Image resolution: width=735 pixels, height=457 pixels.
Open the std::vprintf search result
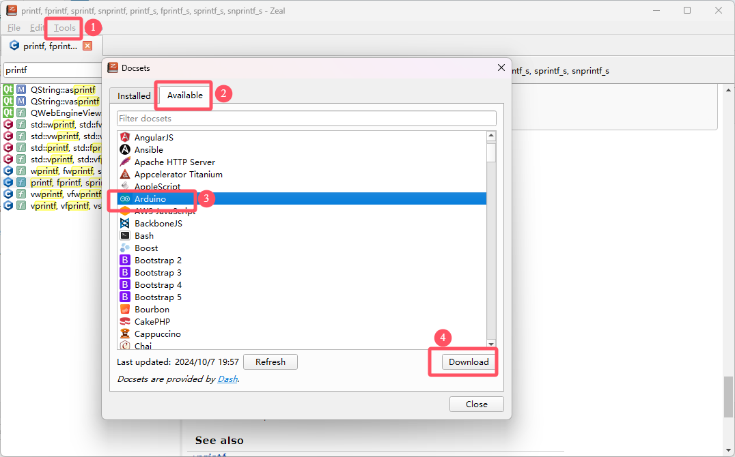(52, 159)
